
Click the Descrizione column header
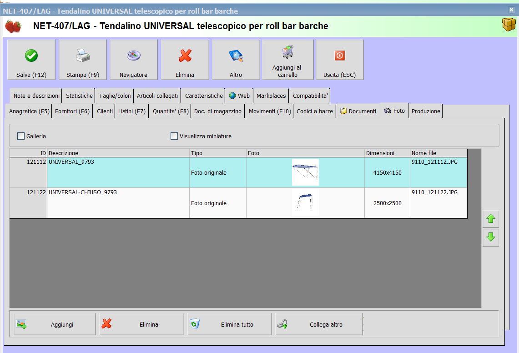(118, 153)
